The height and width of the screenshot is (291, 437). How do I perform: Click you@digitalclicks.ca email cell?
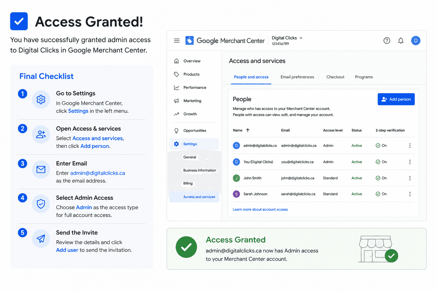(x=297, y=162)
